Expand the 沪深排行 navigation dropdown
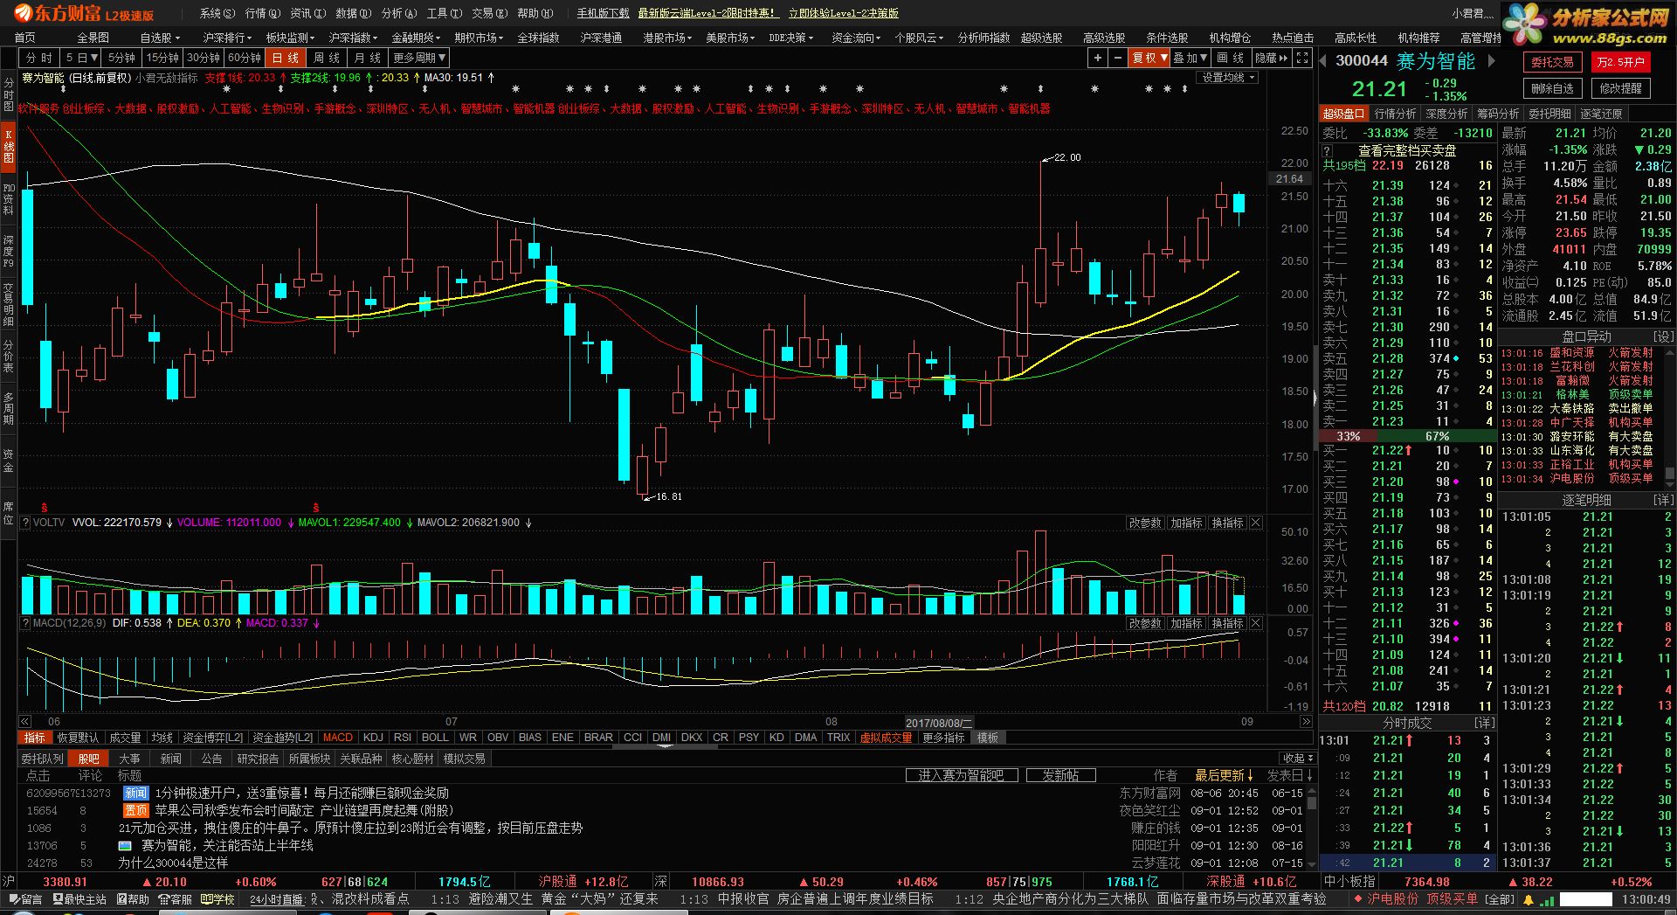This screenshot has width=1677, height=915. point(227,38)
